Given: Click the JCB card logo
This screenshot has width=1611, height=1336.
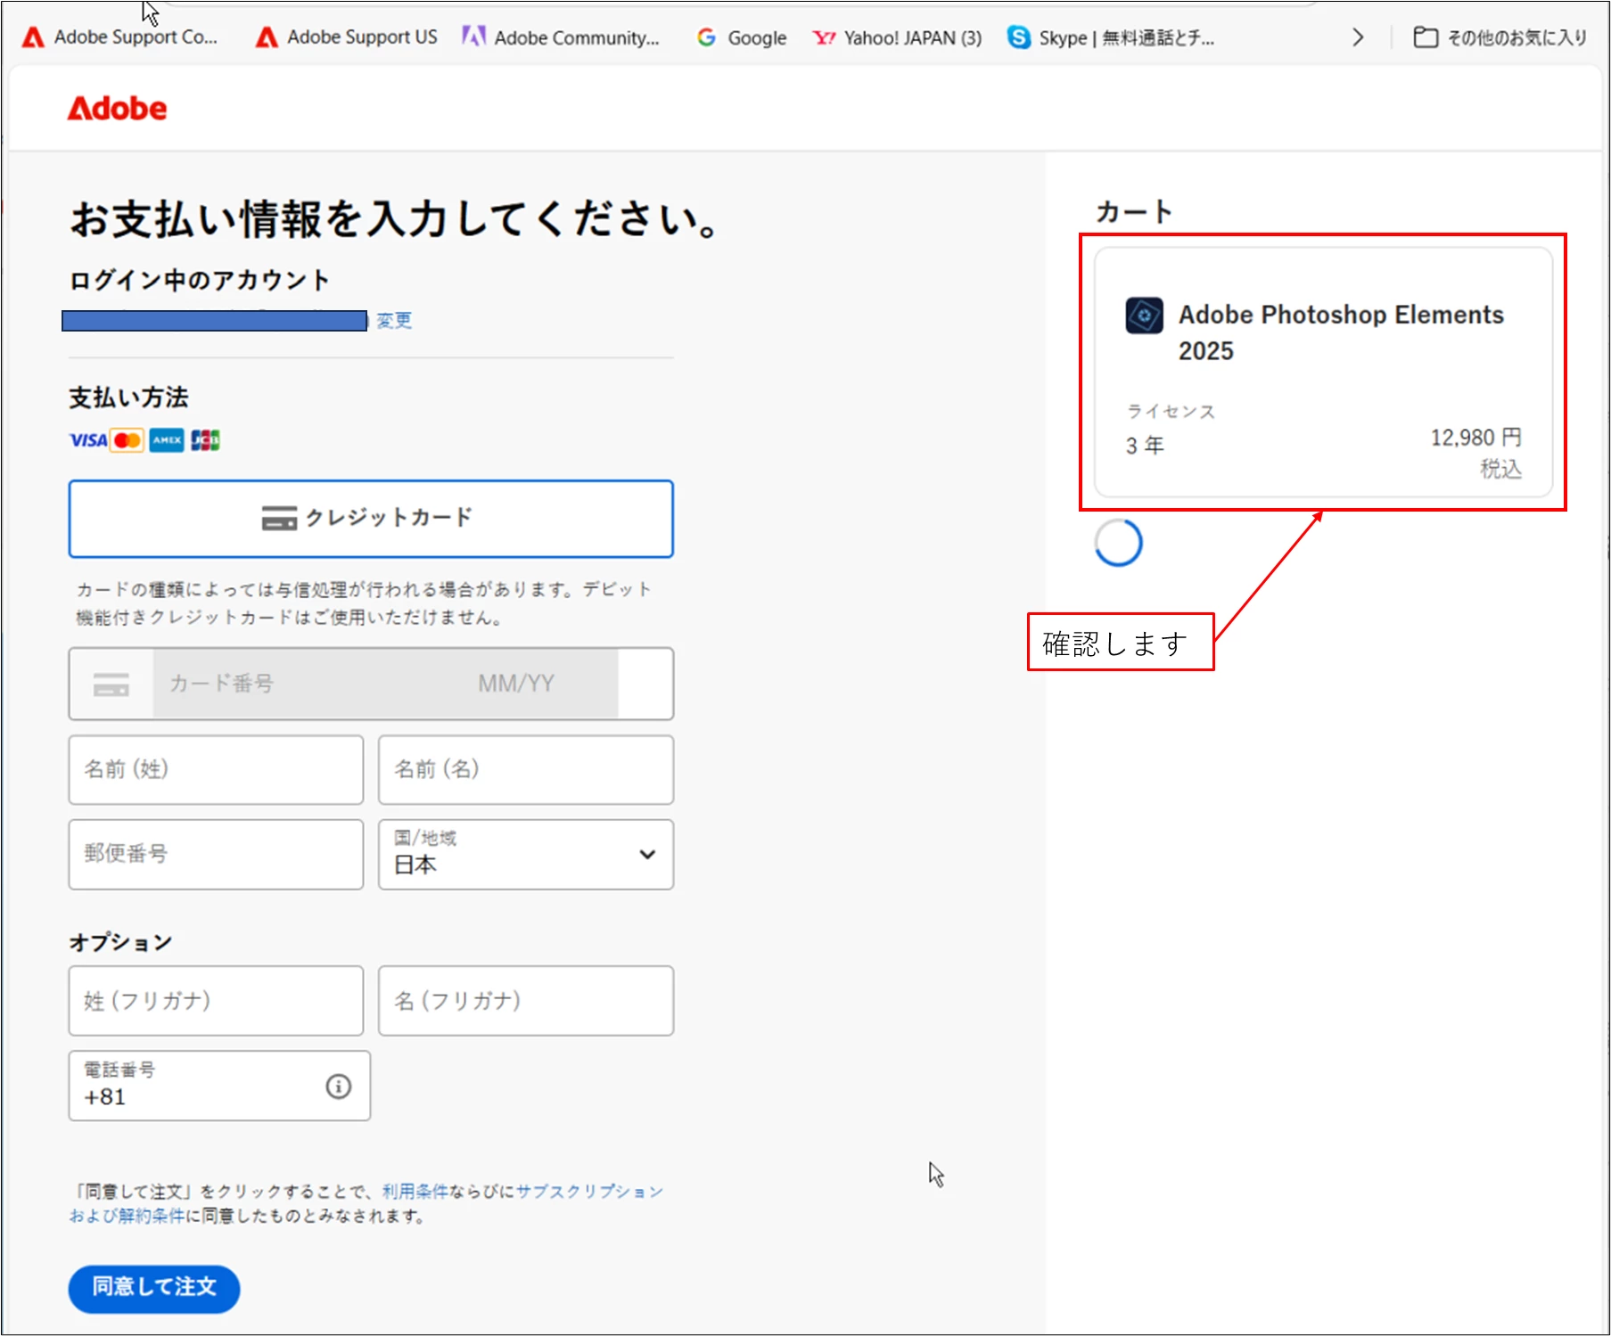Looking at the screenshot, I should [205, 440].
